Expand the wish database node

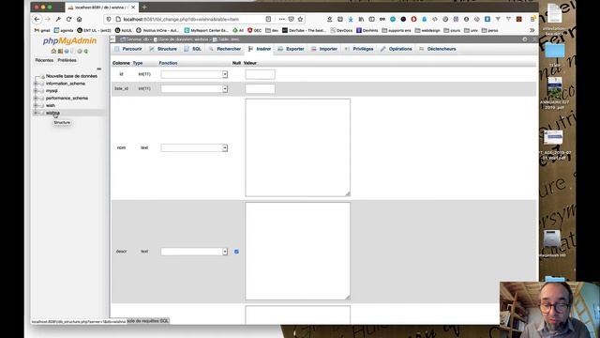pyautogui.click(x=36, y=105)
